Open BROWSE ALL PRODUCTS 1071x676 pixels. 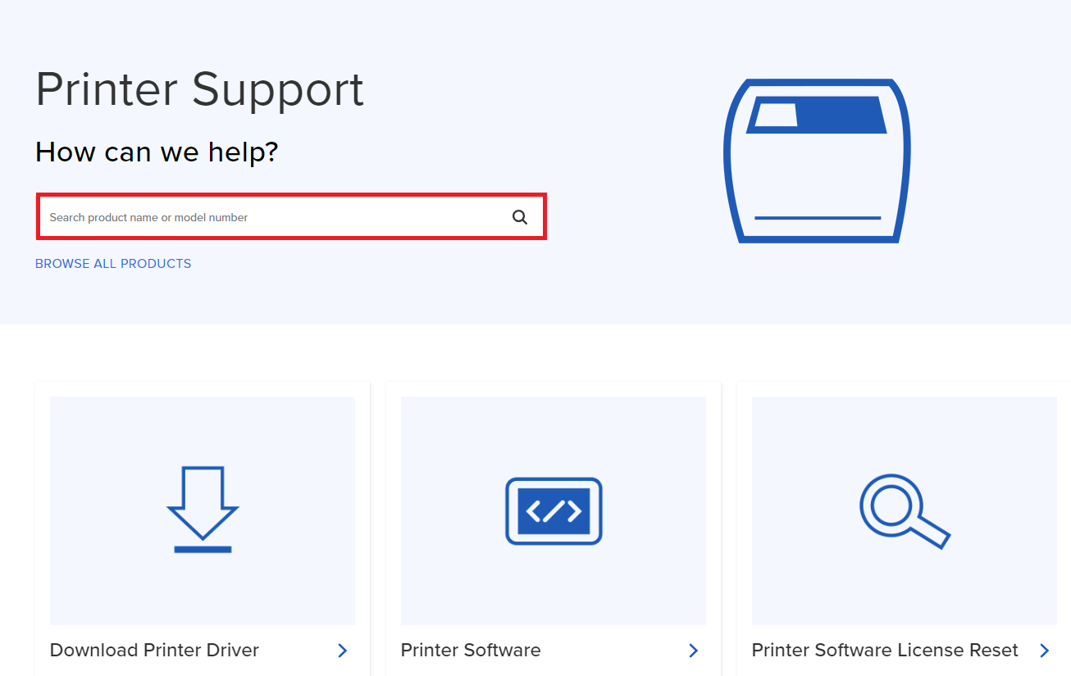[112, 263]
